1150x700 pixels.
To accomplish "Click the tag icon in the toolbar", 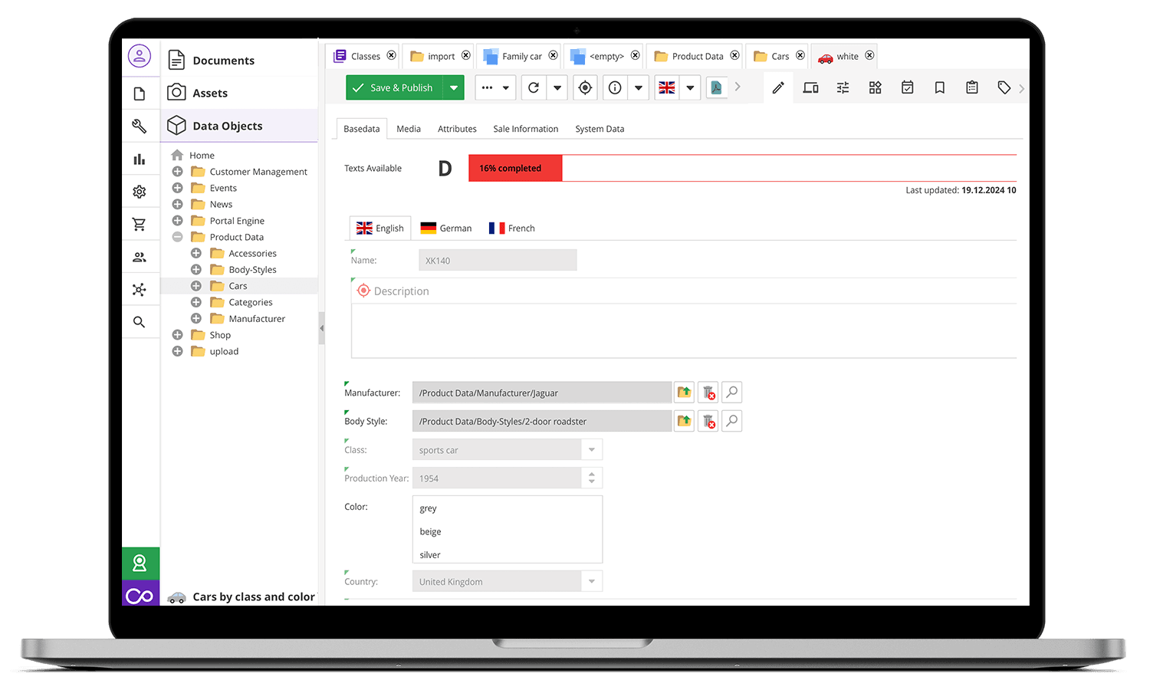I will (x=1004, y=88).
